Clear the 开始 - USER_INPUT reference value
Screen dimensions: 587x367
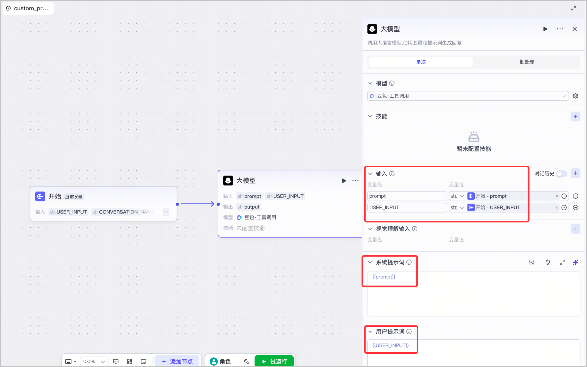tap(557, 208)
